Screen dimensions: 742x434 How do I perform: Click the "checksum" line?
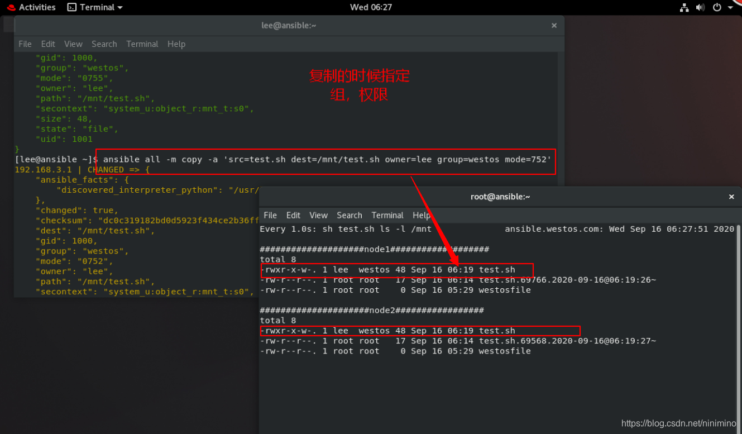147,220
